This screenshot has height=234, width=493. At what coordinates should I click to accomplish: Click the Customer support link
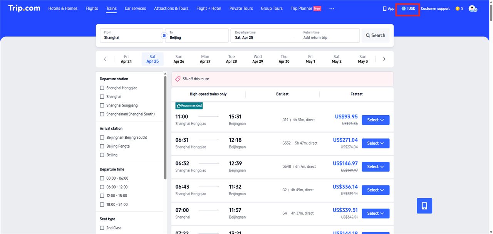(x=435, y=8)
